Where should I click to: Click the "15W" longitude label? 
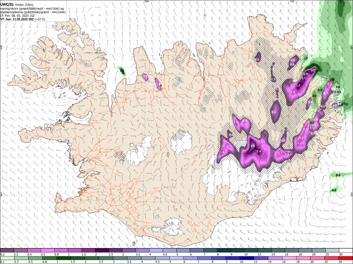[x=292, y=1]
